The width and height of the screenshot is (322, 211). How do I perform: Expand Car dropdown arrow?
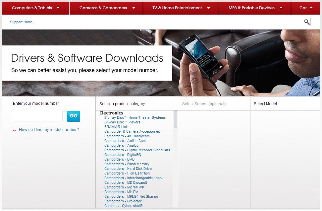pos(311,8)
